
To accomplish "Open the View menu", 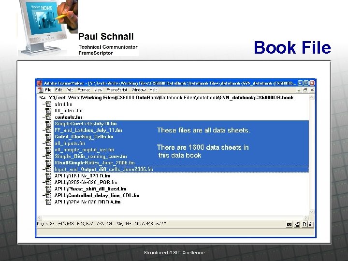I will tap(98, 90).
